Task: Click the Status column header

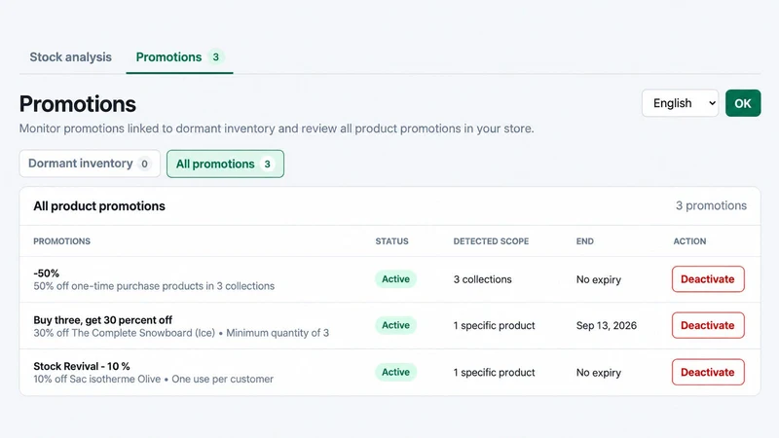Action: click(391, 241)
